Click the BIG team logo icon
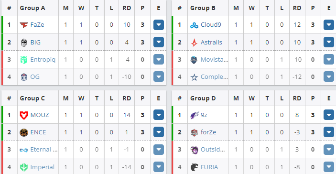The height and width of the screenshot is (174, 336). click(x=24, y=43)
